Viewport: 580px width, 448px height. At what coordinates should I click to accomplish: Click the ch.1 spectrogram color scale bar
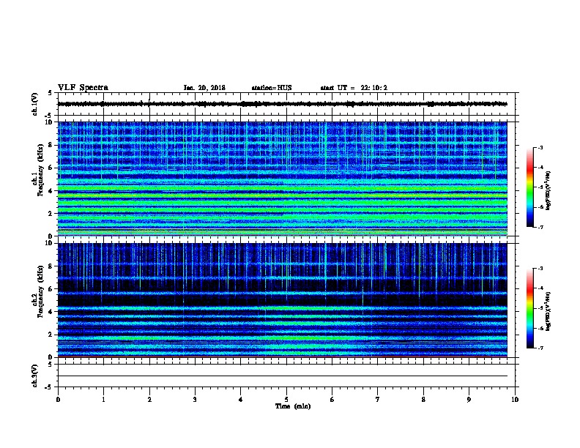point(530,187)
